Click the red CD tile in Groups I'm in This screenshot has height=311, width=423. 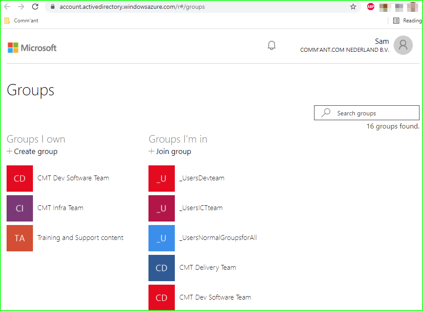[x=162, y=297]
